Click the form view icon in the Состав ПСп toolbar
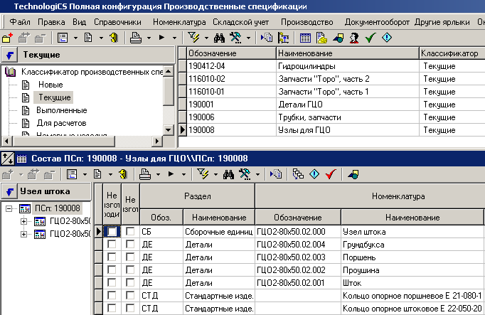This screenshot has width=485, height=315. pyautogui.click(x=72, y=174)
